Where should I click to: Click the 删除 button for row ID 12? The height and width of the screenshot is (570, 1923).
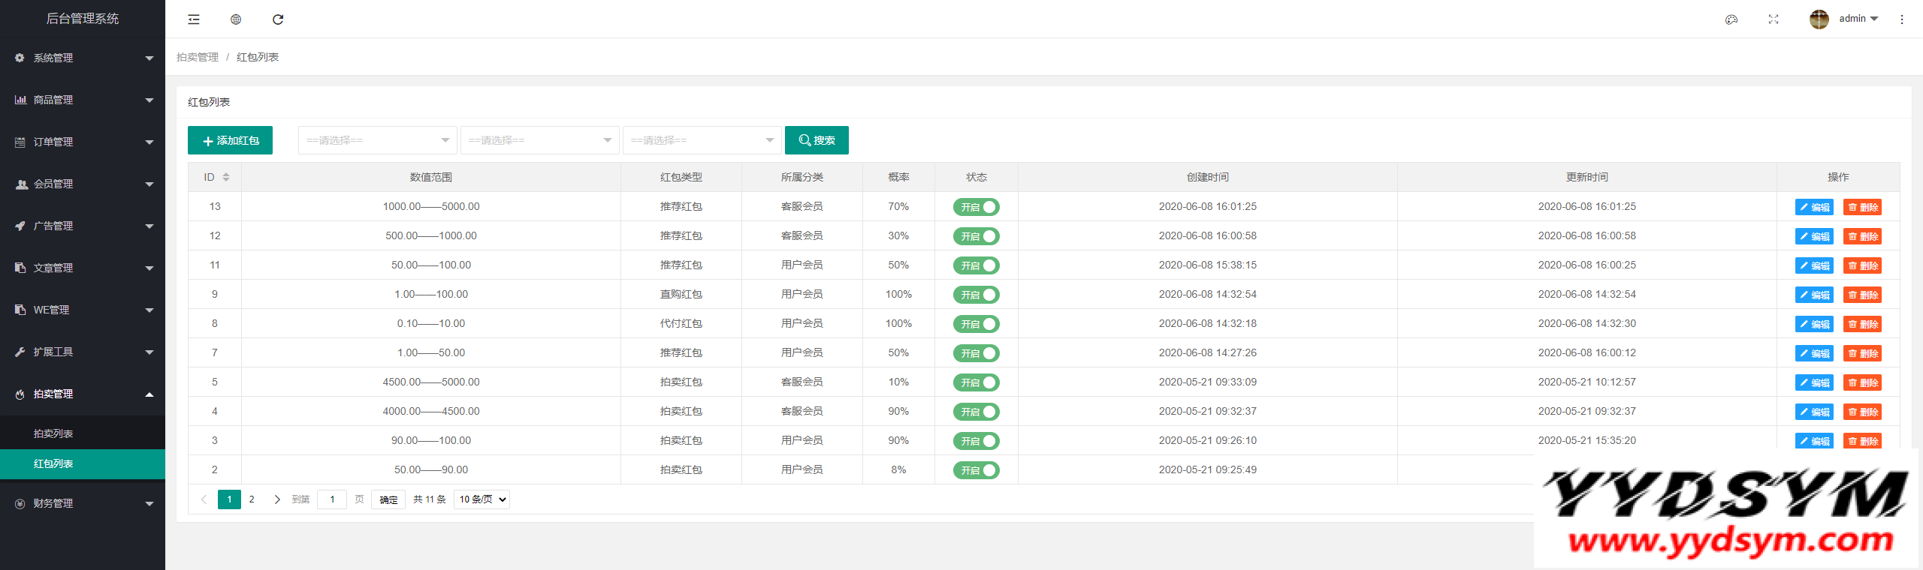pos(1862,236)
